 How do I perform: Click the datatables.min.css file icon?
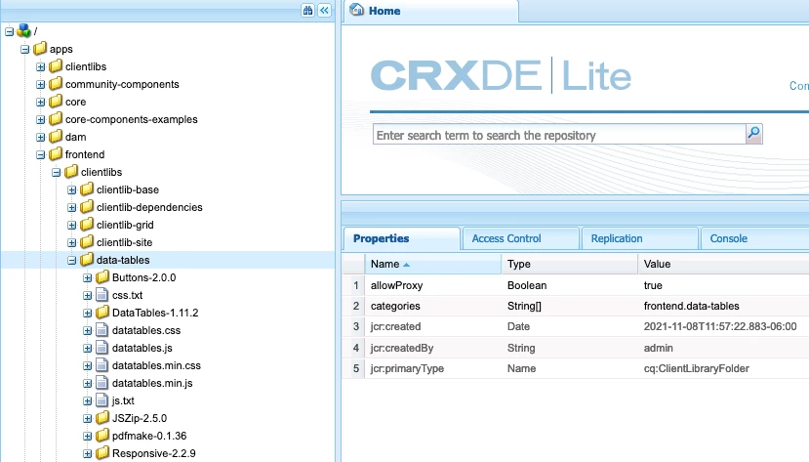(102, 365)
